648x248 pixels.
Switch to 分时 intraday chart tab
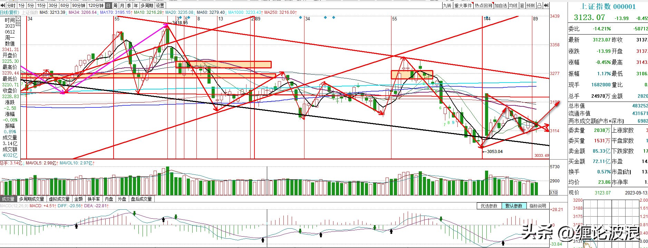coord(11,6)
